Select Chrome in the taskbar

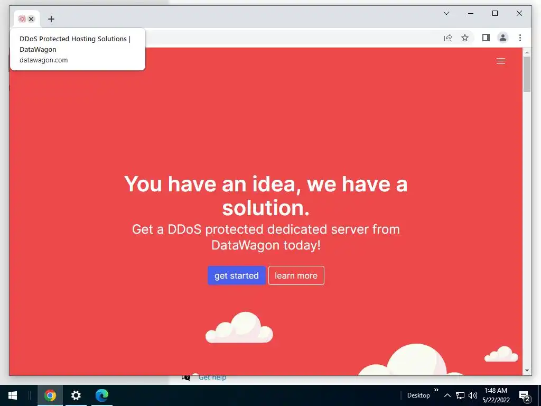tap(50, 395)
